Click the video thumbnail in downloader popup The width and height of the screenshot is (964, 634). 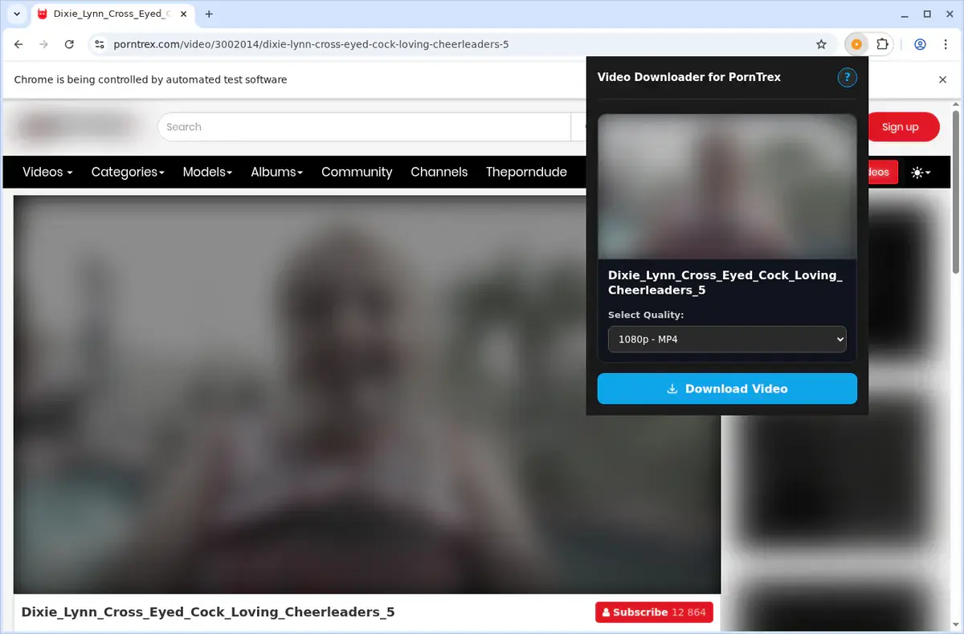click(727, 187)
